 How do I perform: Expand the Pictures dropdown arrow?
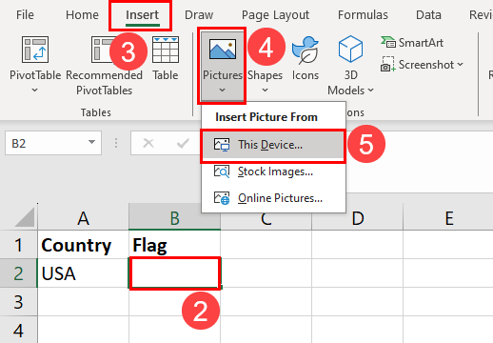coord(222,91)
